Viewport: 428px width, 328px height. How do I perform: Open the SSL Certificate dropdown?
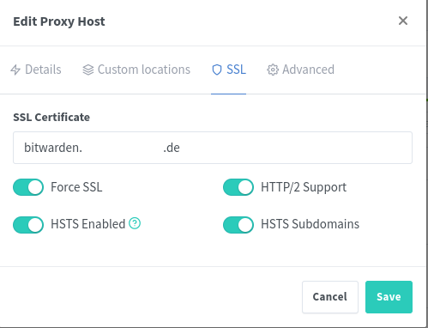(x=213, y=148)
